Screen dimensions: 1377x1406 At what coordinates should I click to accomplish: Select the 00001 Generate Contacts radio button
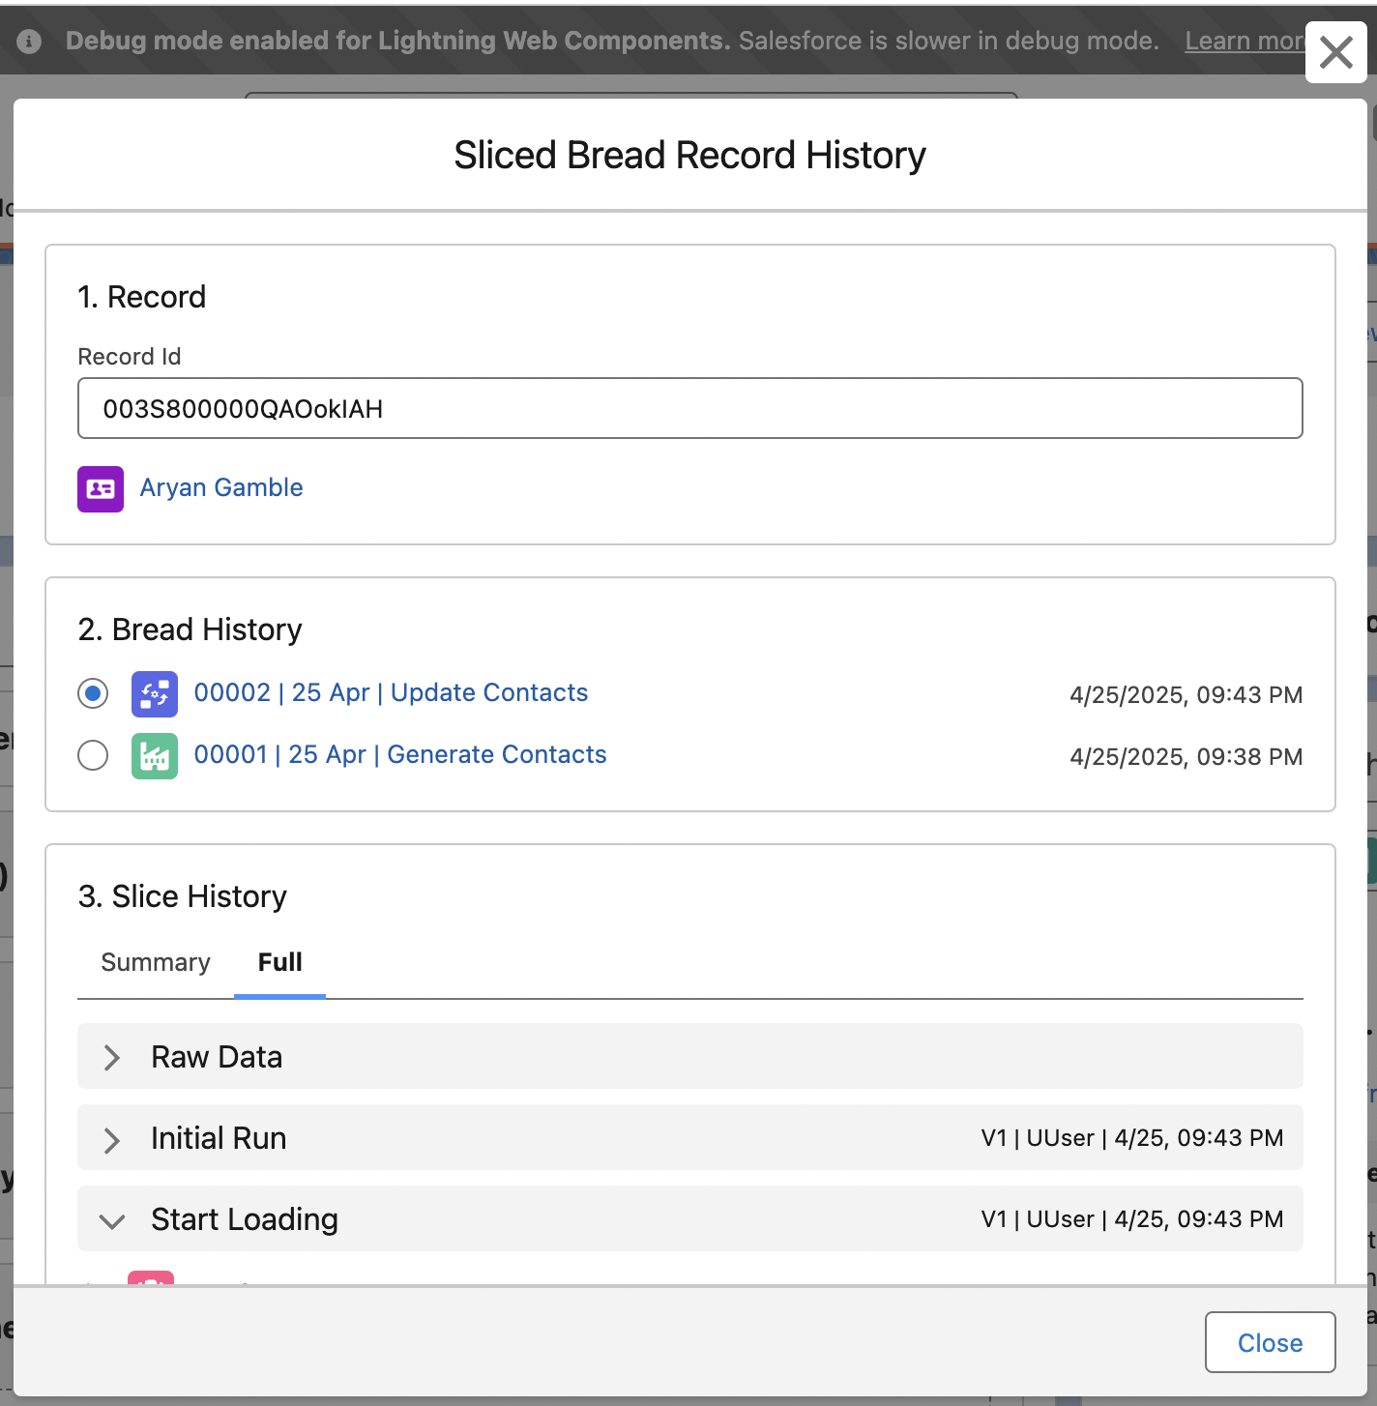pos(93,756)
